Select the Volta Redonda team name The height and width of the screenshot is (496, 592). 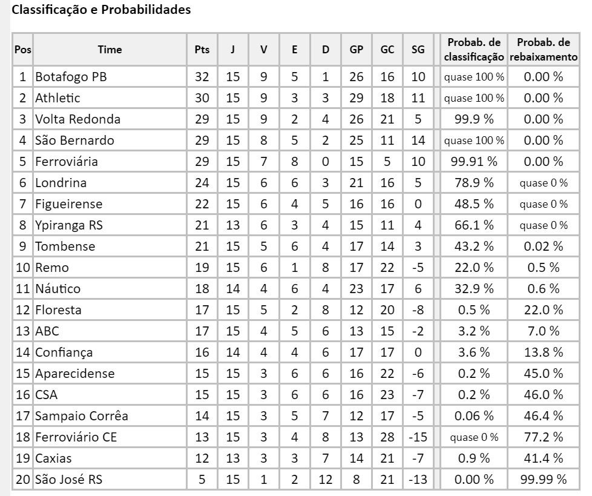(77, 119)
